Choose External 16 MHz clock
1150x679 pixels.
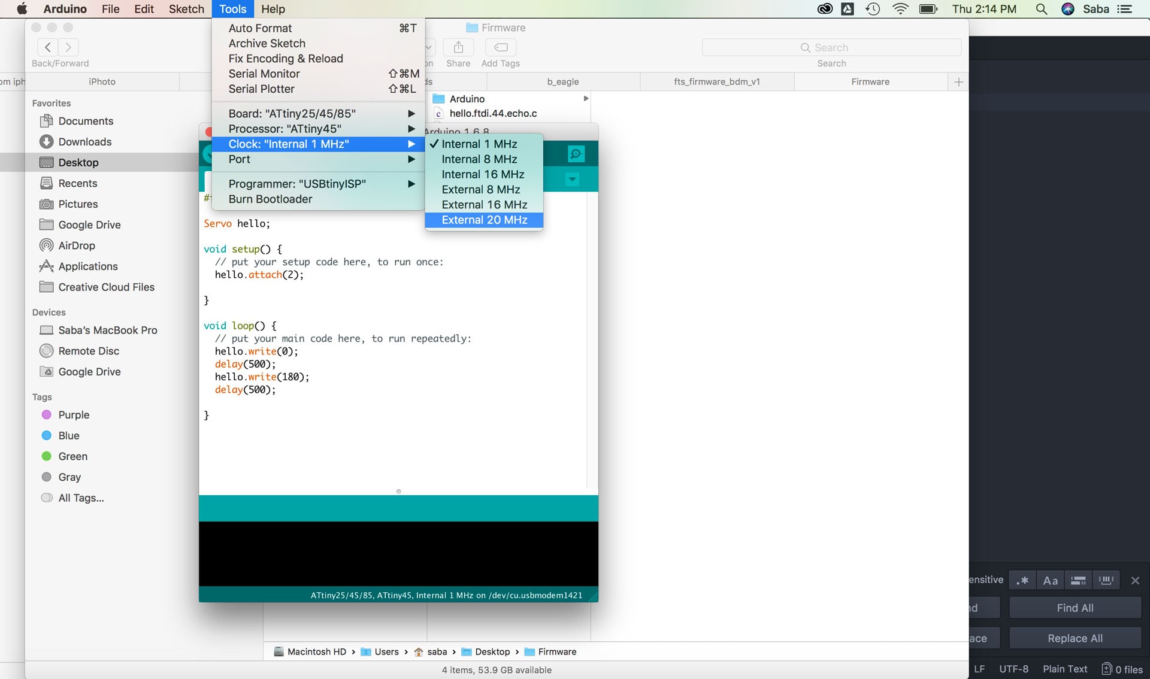tap(484, 205)
